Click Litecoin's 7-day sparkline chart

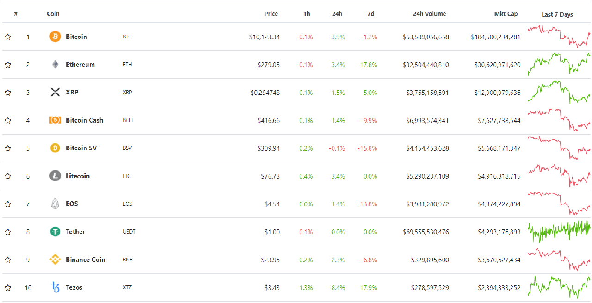[x=559, y=176]
